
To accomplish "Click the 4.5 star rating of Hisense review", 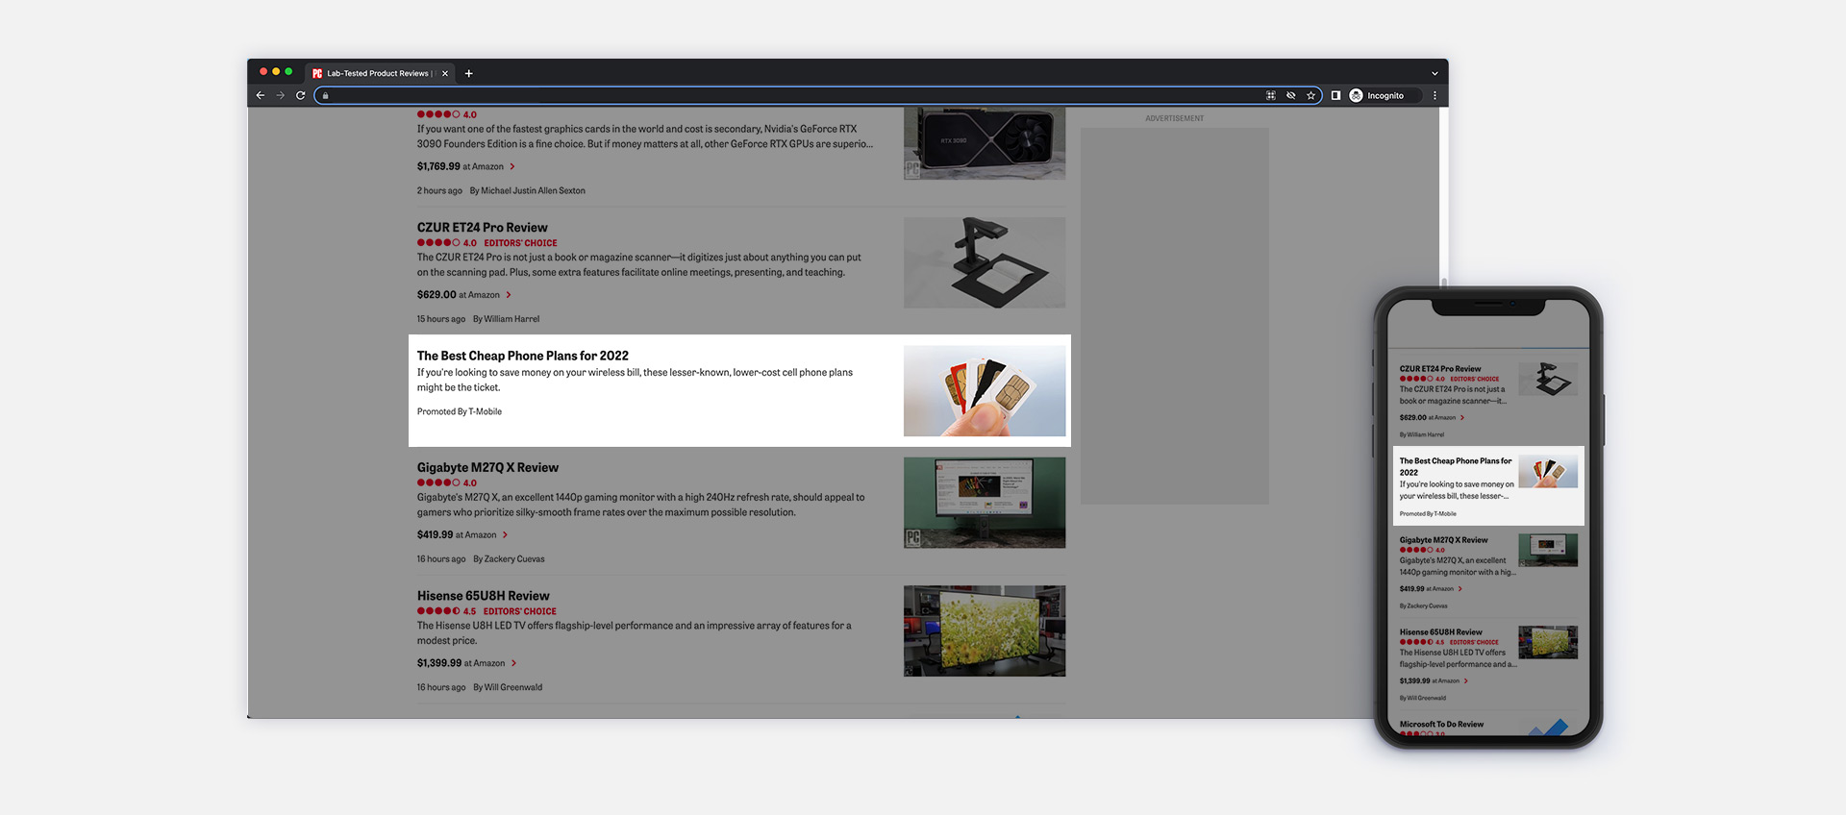I will click(x=446, y=611).
